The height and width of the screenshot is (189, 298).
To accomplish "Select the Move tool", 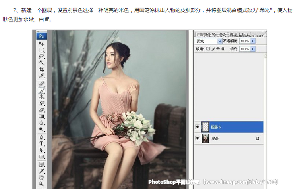I will click(x=41, y=44).
